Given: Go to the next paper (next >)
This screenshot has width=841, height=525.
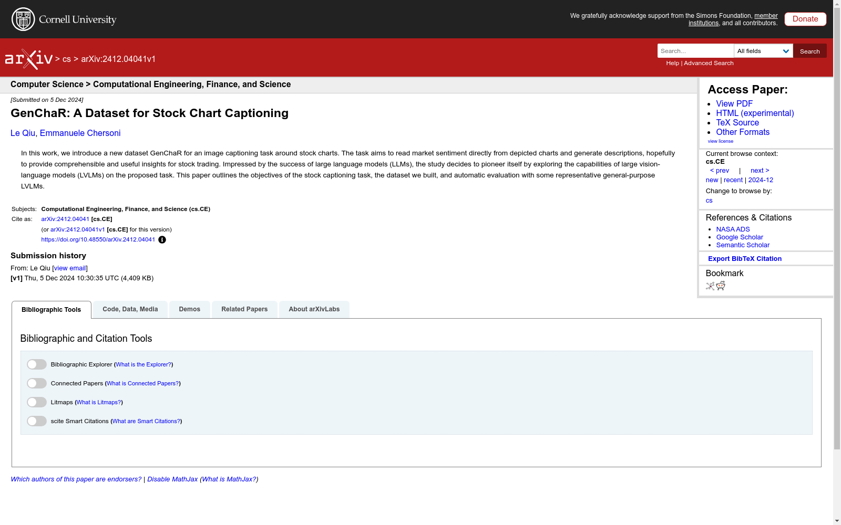Looking at the screenshot, I should click(x=760, y=171).
